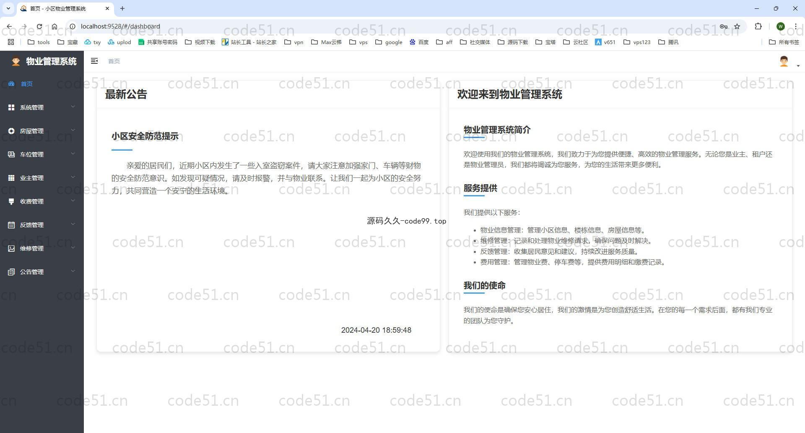Open 业主管理 menu item
The height and width of the screenshot is (433, 805).
[32, 178]
